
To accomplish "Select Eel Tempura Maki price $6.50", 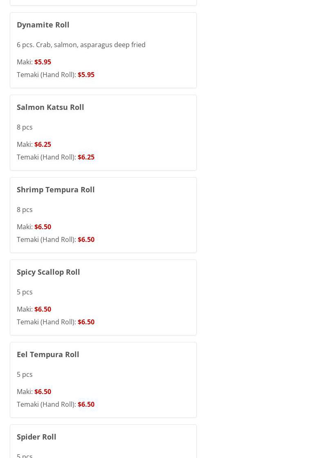I will (x=43, y=392).
